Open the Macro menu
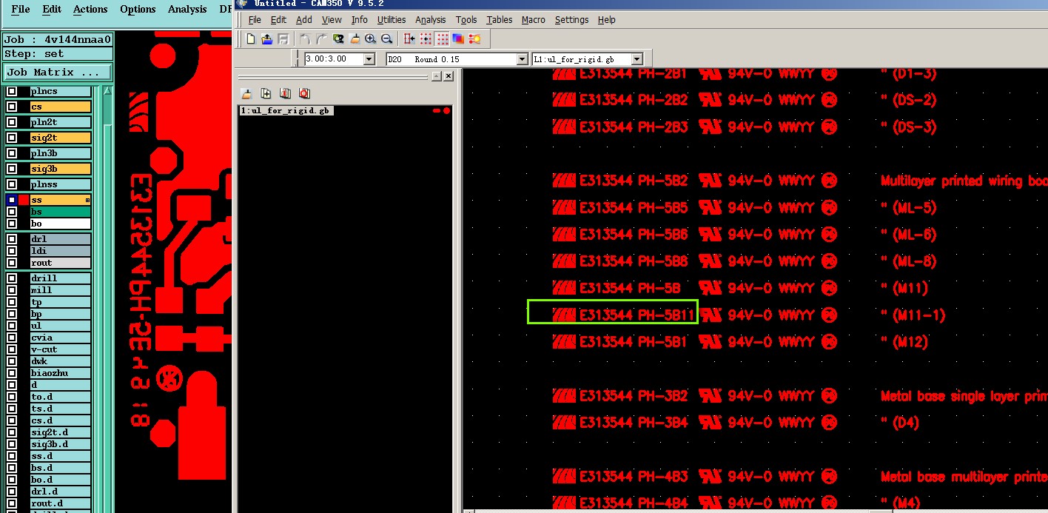This screenshot has height=513, width=1048. [x=534, y=20]
